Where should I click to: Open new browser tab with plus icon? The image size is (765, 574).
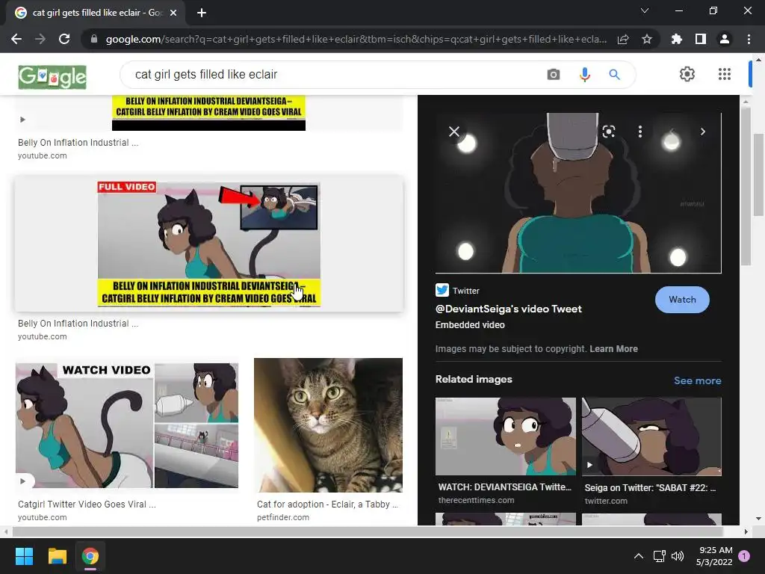click(x=202, y=13)
